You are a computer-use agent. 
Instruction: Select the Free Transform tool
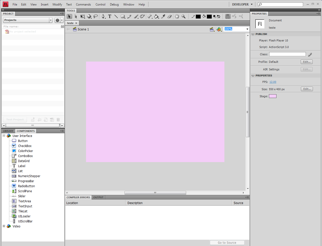[x=83, y=16]
